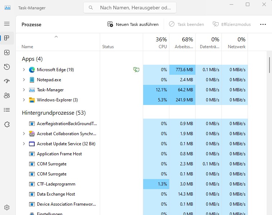Expand the Notepad.exe process group
The image size is (272, 215).
24,80
